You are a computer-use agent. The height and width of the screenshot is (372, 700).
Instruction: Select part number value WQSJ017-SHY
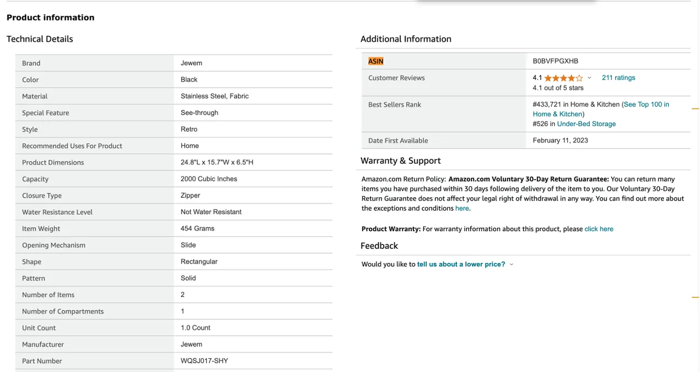click(204, 361)
